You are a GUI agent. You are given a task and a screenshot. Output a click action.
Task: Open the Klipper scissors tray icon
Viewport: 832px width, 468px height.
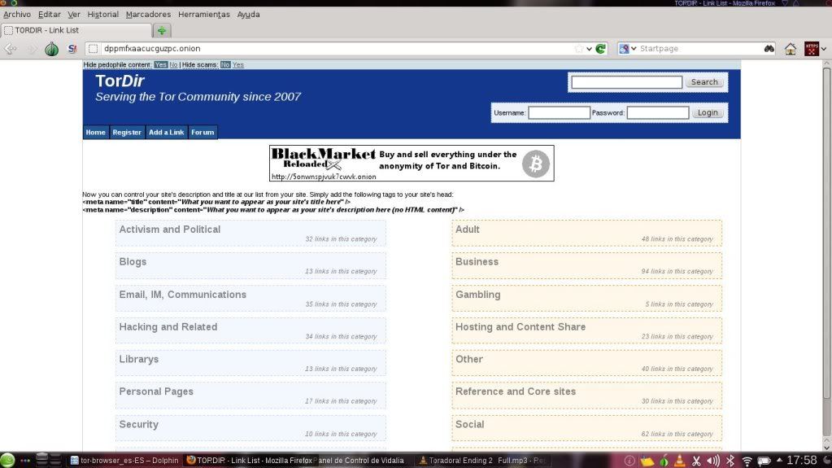(697, 461)
